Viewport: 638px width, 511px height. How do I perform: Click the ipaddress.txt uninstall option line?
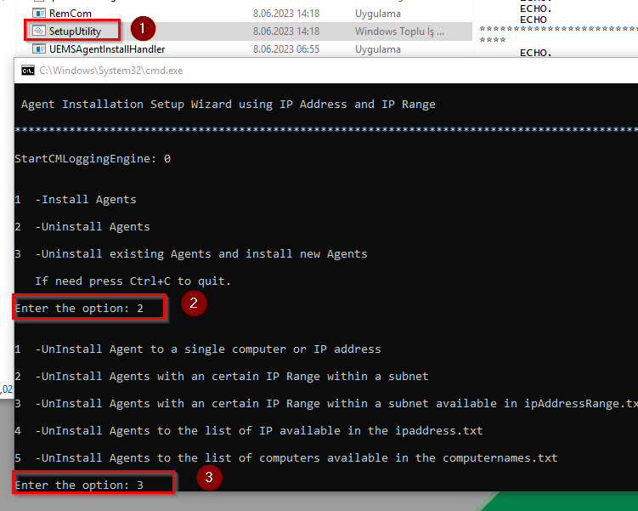(249, 431)
